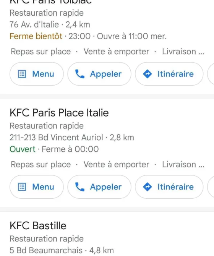
Task: Select address 5 Bd Beaumarchais
Action: point(46,250)
